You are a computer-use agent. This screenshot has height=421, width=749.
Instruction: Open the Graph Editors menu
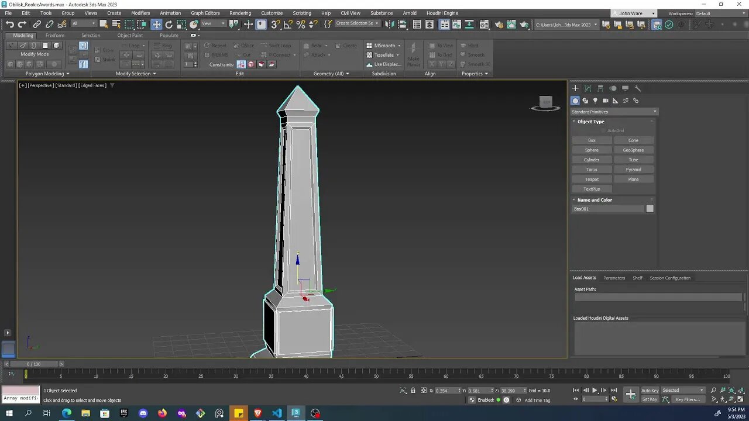[205, 13]
